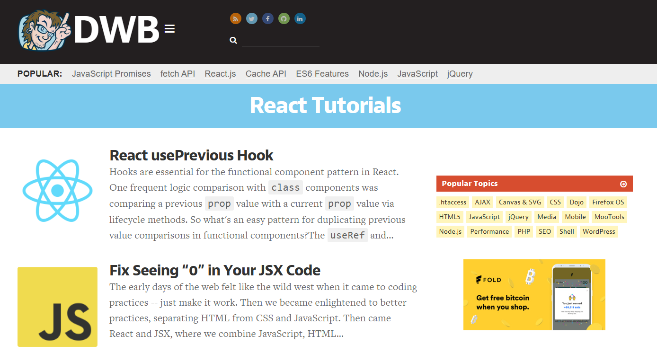Select the MooTools topic tag

[x=610, y=217]
